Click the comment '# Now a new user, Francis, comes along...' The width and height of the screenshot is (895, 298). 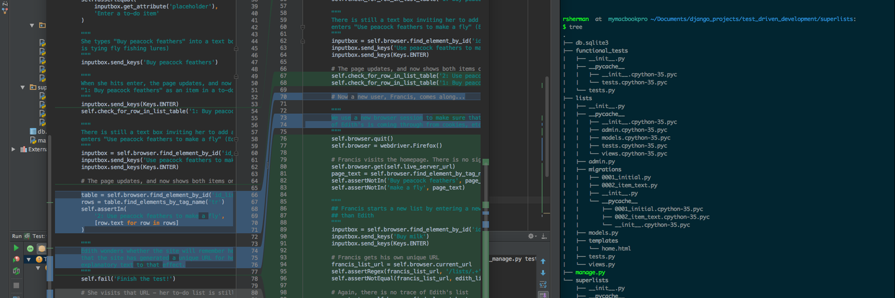(x=398, y=97)
